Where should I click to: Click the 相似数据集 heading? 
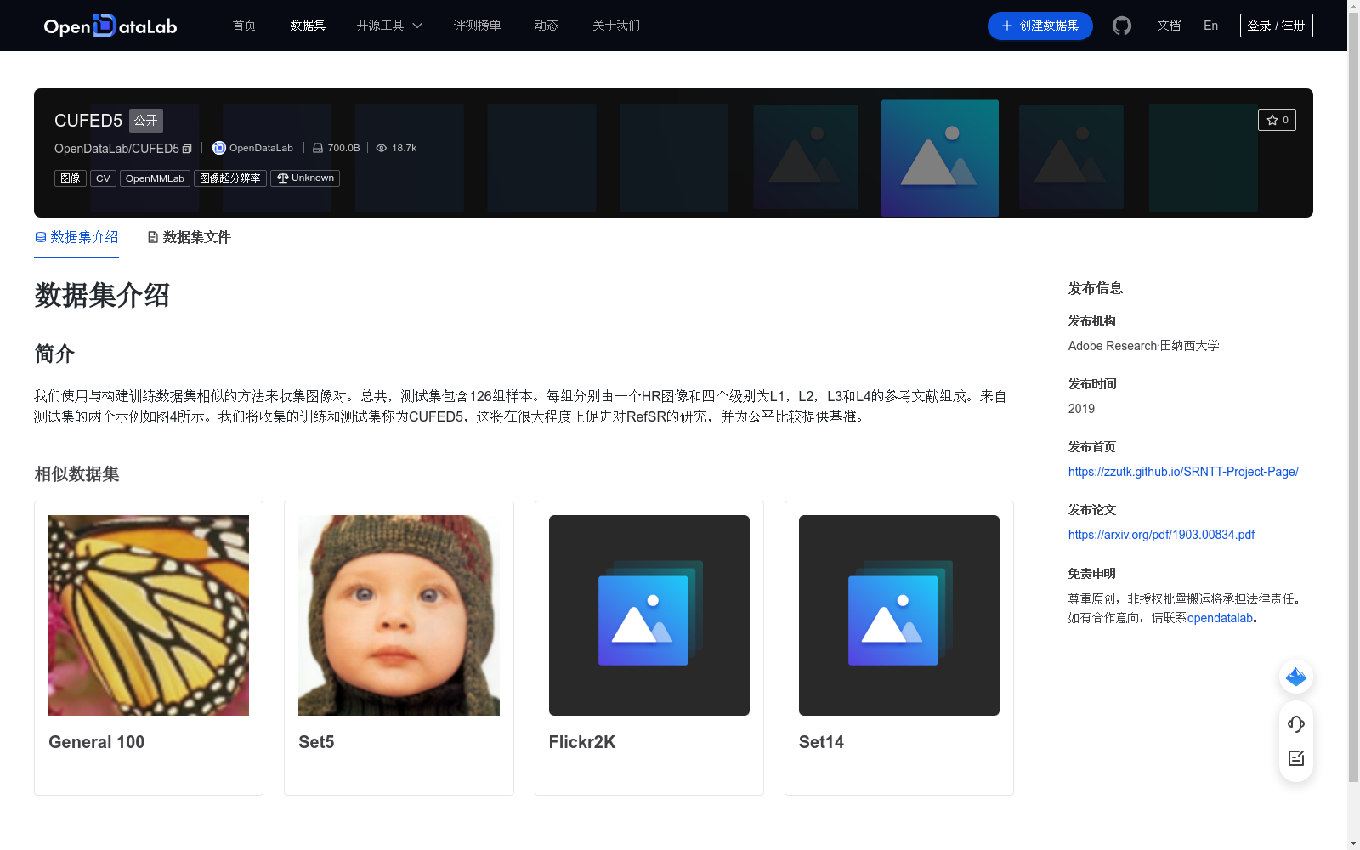pos(76,474)
